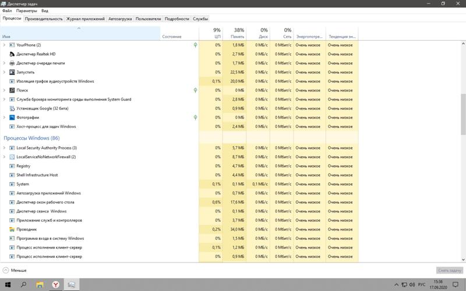Expand LocalServiceNoNetworkFirewall (2) group

tap(4, 157)
